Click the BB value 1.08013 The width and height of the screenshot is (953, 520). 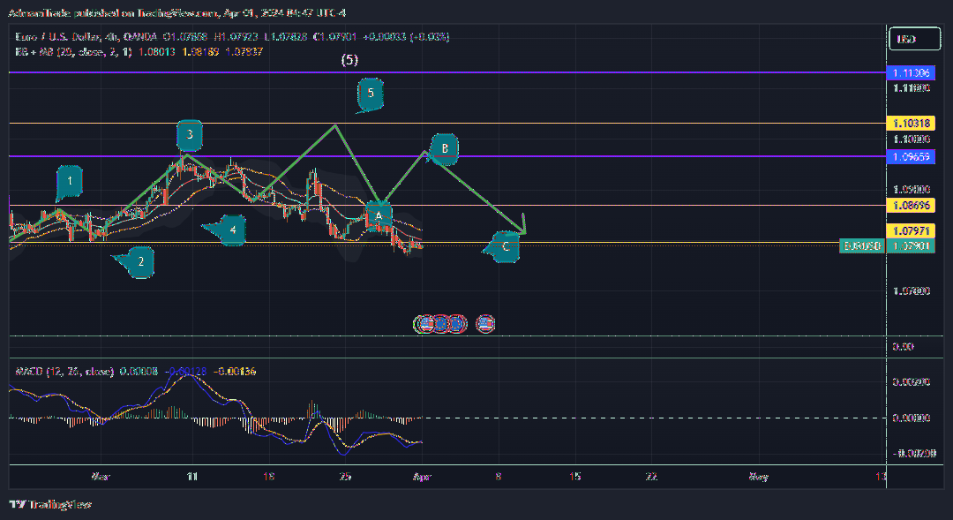(x=157, y=52)
